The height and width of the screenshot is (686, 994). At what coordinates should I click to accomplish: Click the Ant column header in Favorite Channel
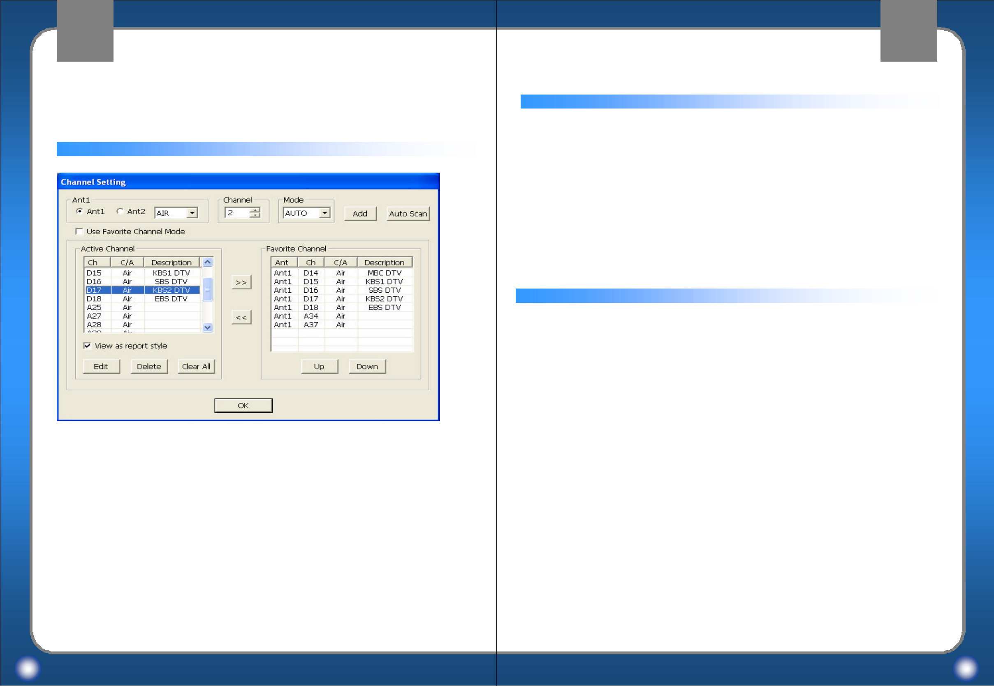[283, 263]
